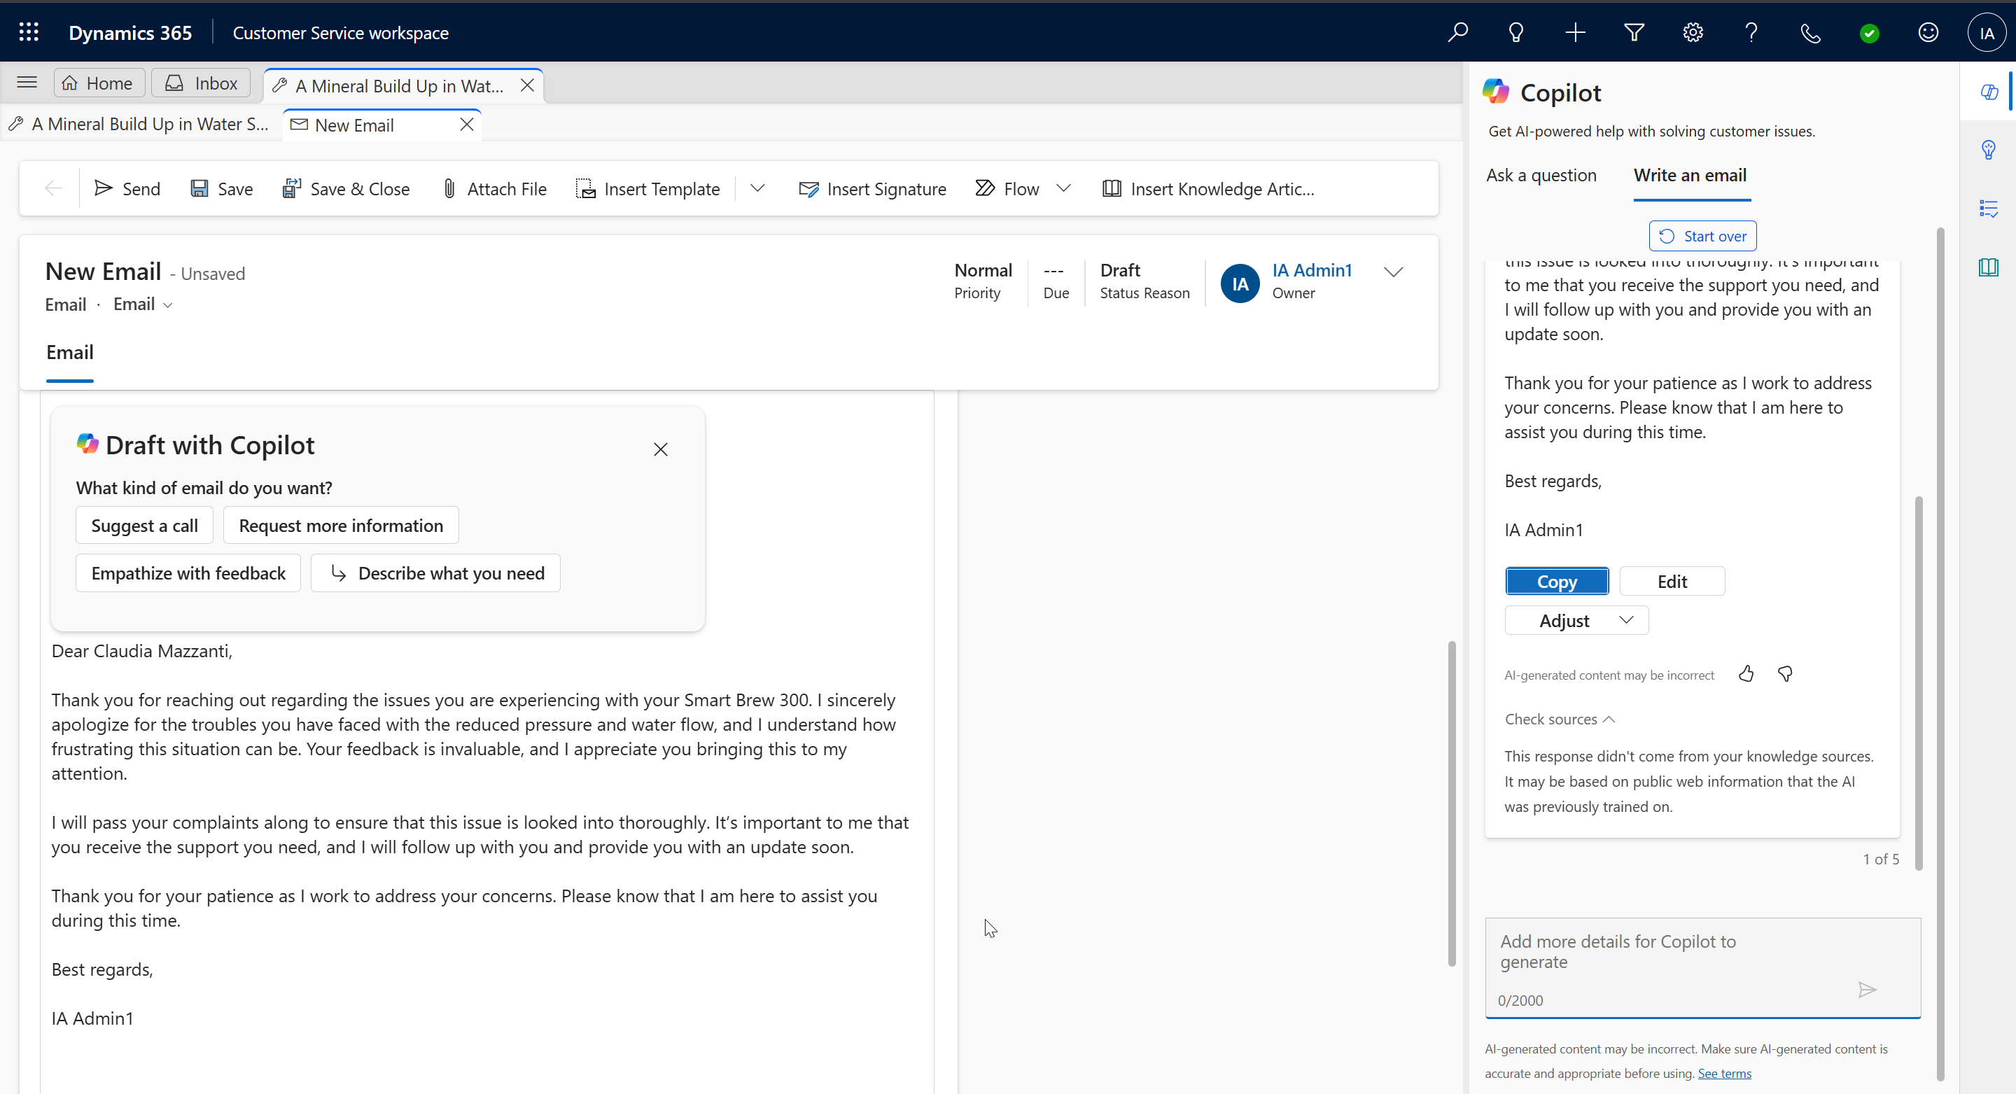The image size is (2016, 1094).
Task: Expand the header chevron next to Owner
Action: [x=1393, y=272]
